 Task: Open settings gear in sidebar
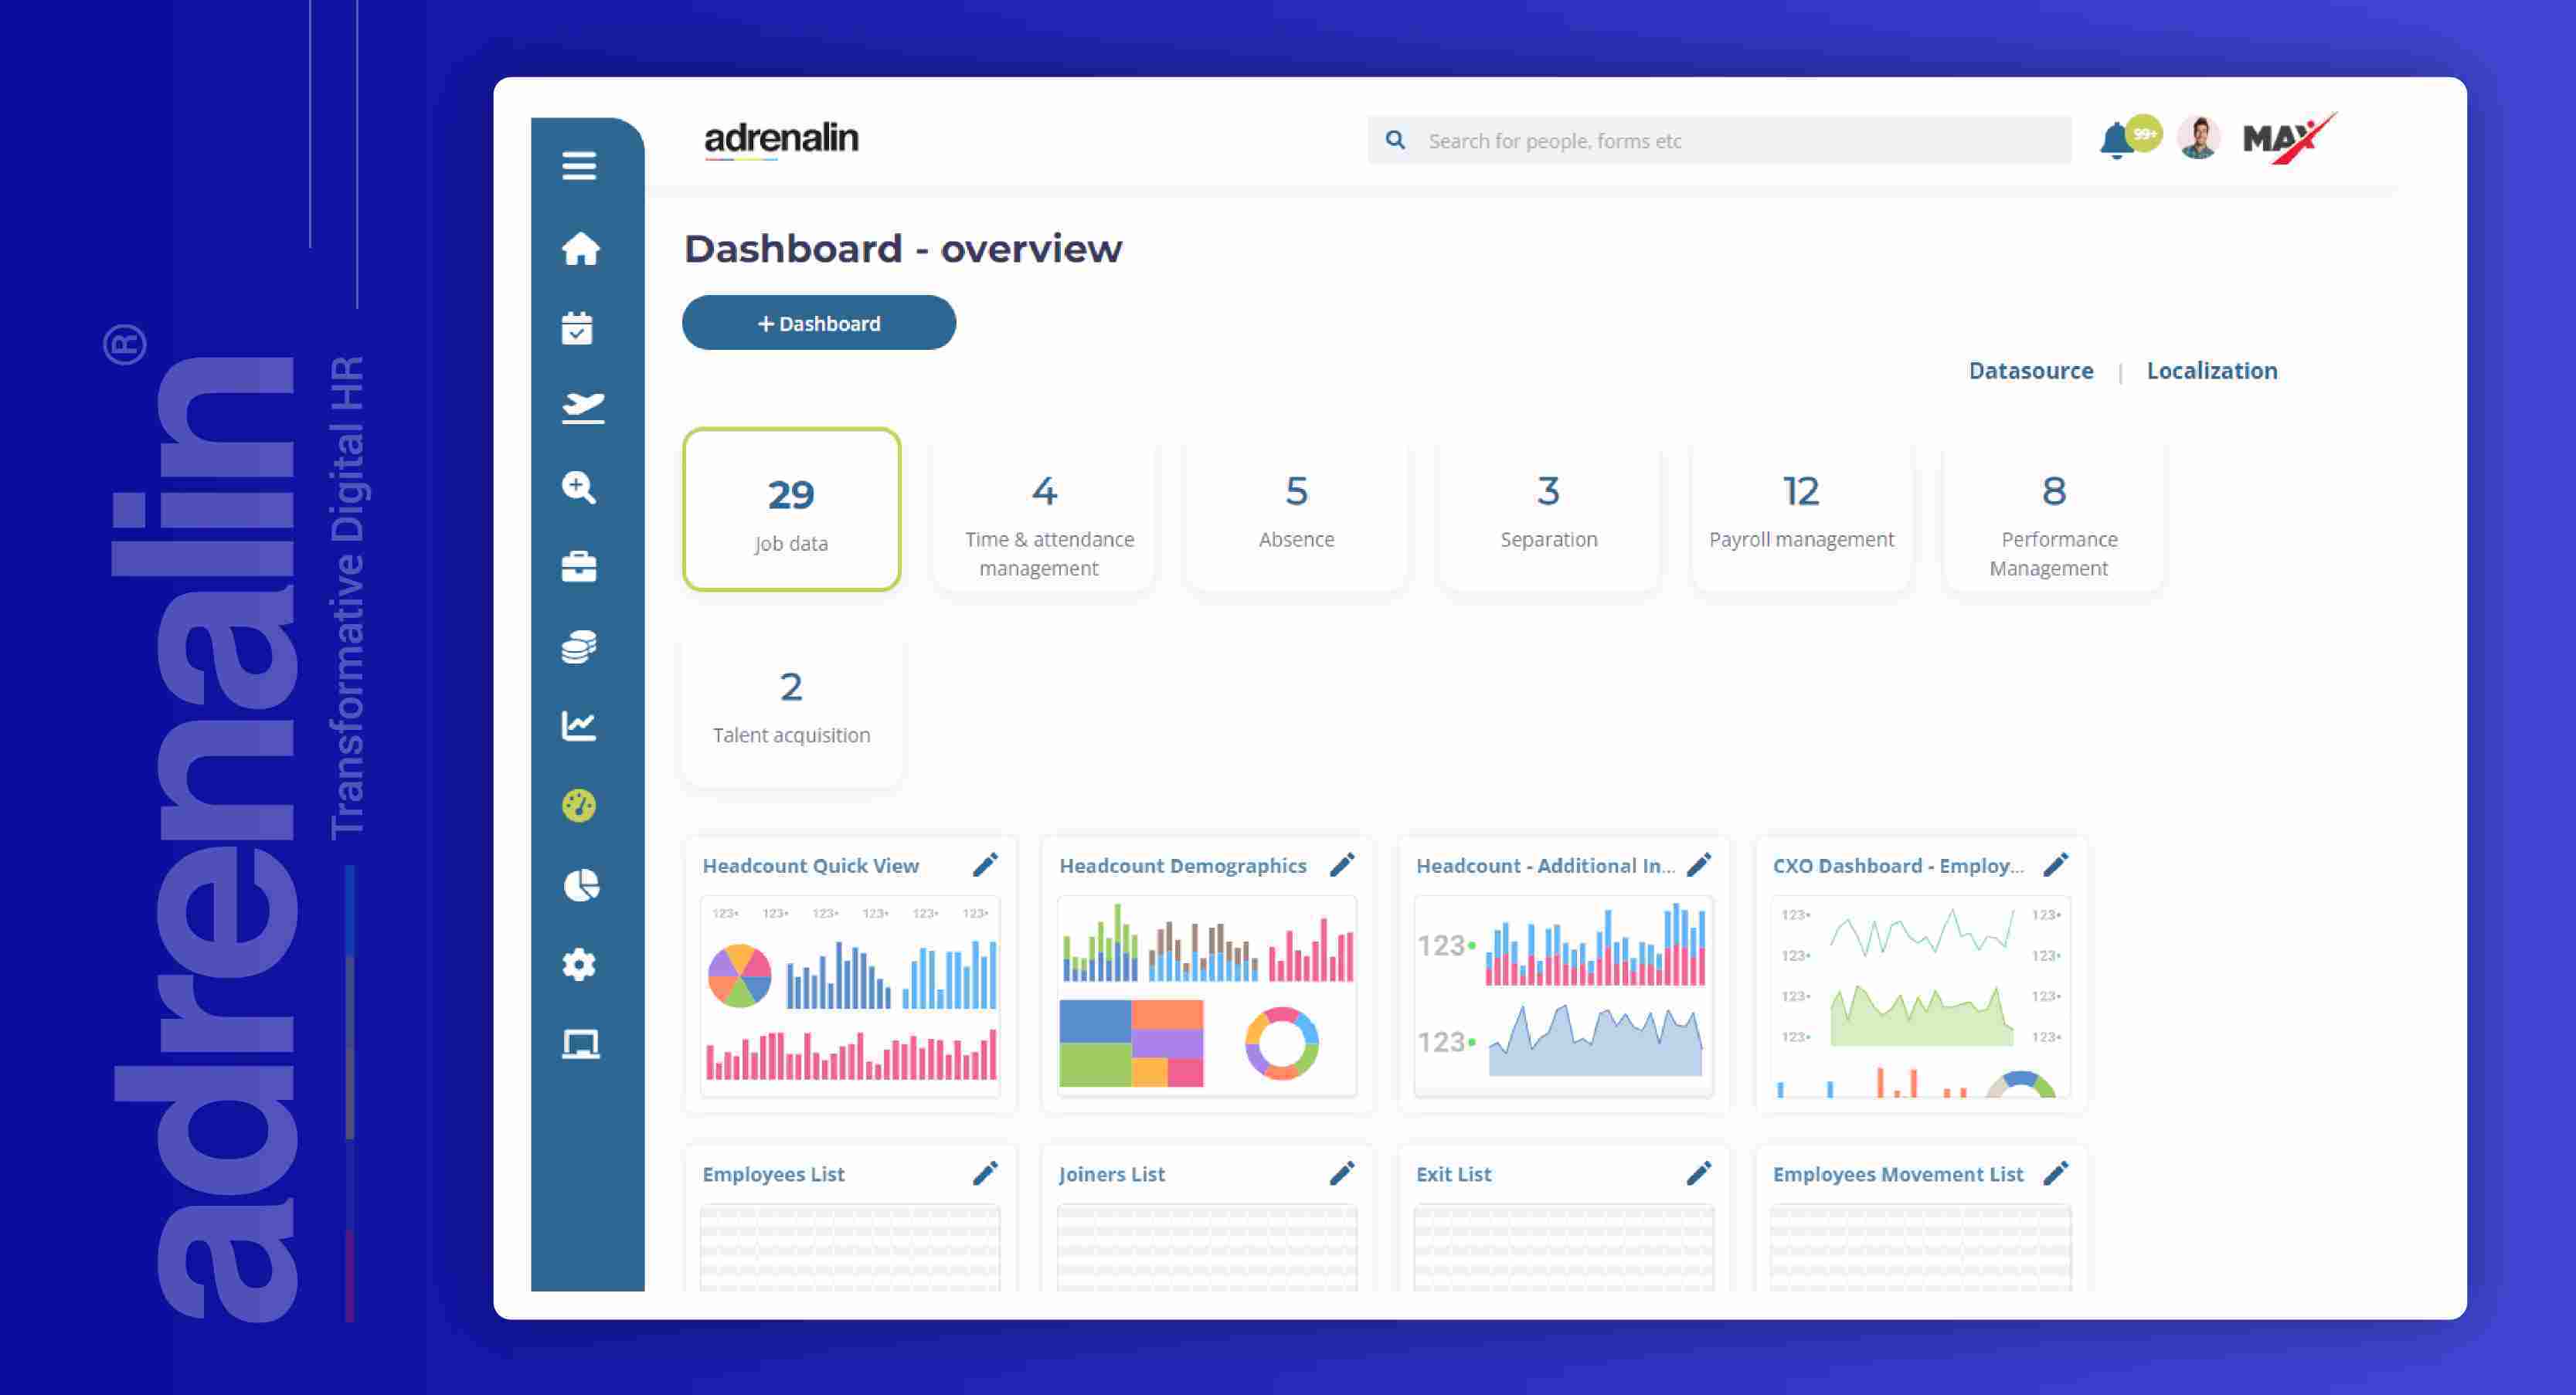[579, 965]
